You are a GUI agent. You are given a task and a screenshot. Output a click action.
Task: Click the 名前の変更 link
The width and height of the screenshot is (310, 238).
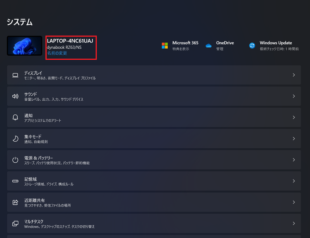pos(57,53)
